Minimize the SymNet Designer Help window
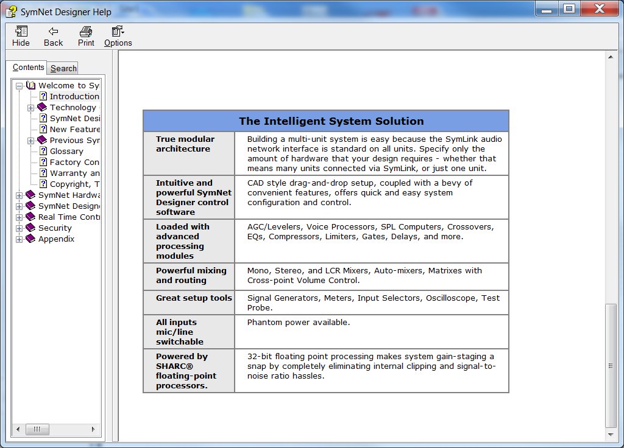This screenshot has height=448, width=624. pos(547,9)
